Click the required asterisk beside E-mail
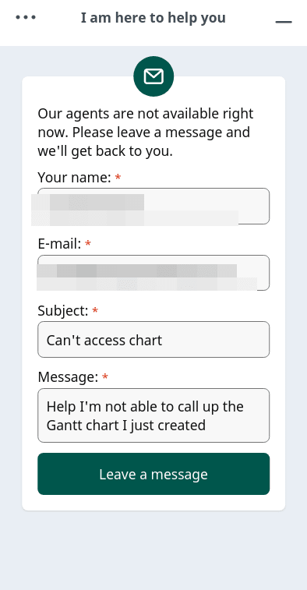 coord(88,243)
